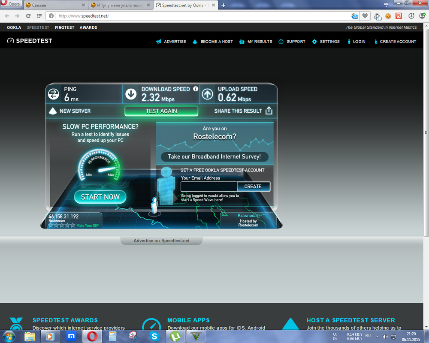
Task: Close the Свежее tab
Action: tap(83, 5)
